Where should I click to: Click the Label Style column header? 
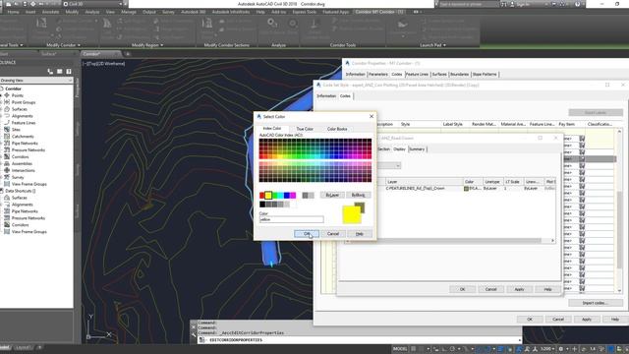pyautogui.click(x=452, y=125)
